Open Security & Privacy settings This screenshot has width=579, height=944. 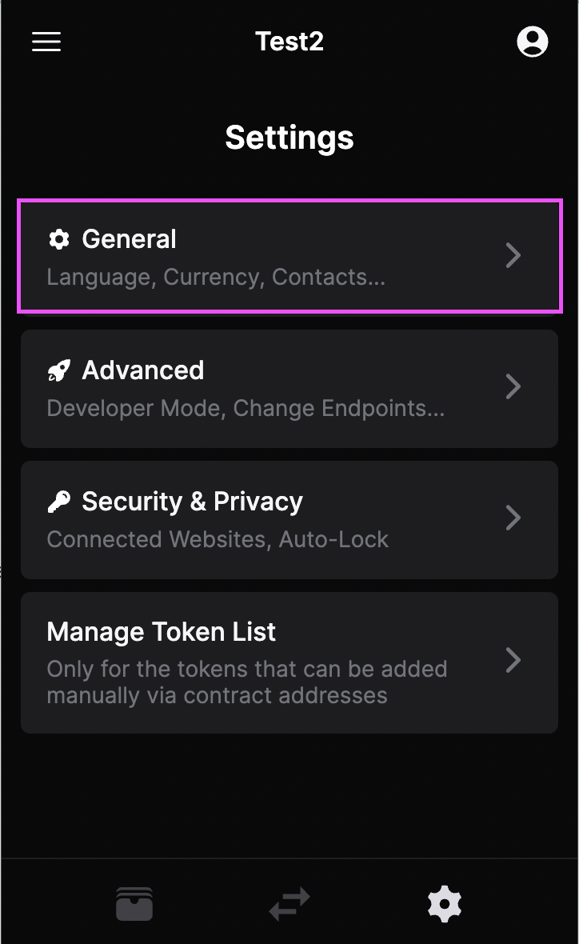[x=192, y=502]
